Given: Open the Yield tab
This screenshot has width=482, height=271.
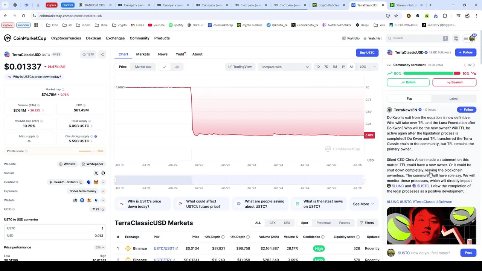Looking at the screenshot, I should point(180,54).
